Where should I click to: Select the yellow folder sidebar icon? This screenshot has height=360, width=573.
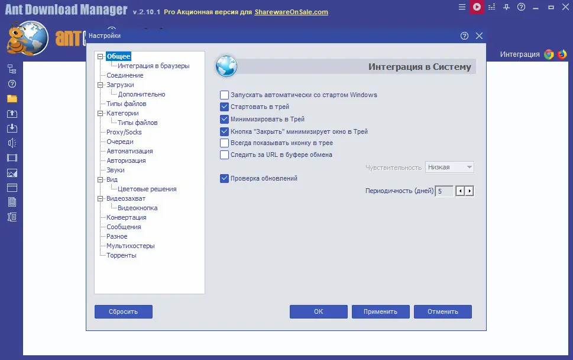coord(12,99)
